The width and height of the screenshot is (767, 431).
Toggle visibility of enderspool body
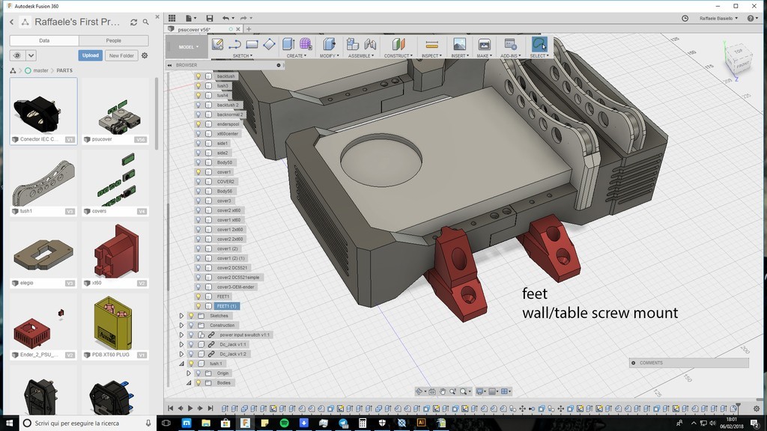click(198, 124)
